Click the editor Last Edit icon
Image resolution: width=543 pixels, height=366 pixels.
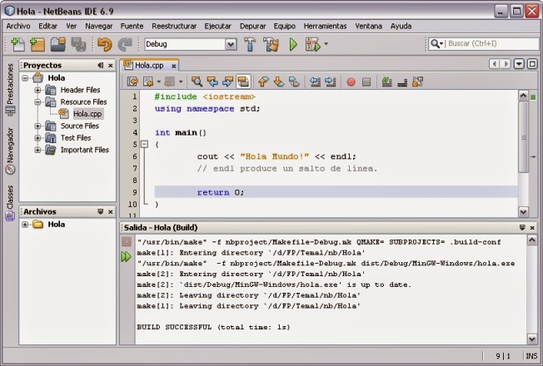pyautogui.click(x=132, y=82)
